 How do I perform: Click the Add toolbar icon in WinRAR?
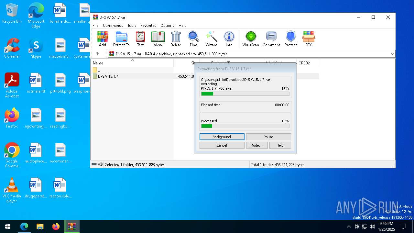[103, 39]
